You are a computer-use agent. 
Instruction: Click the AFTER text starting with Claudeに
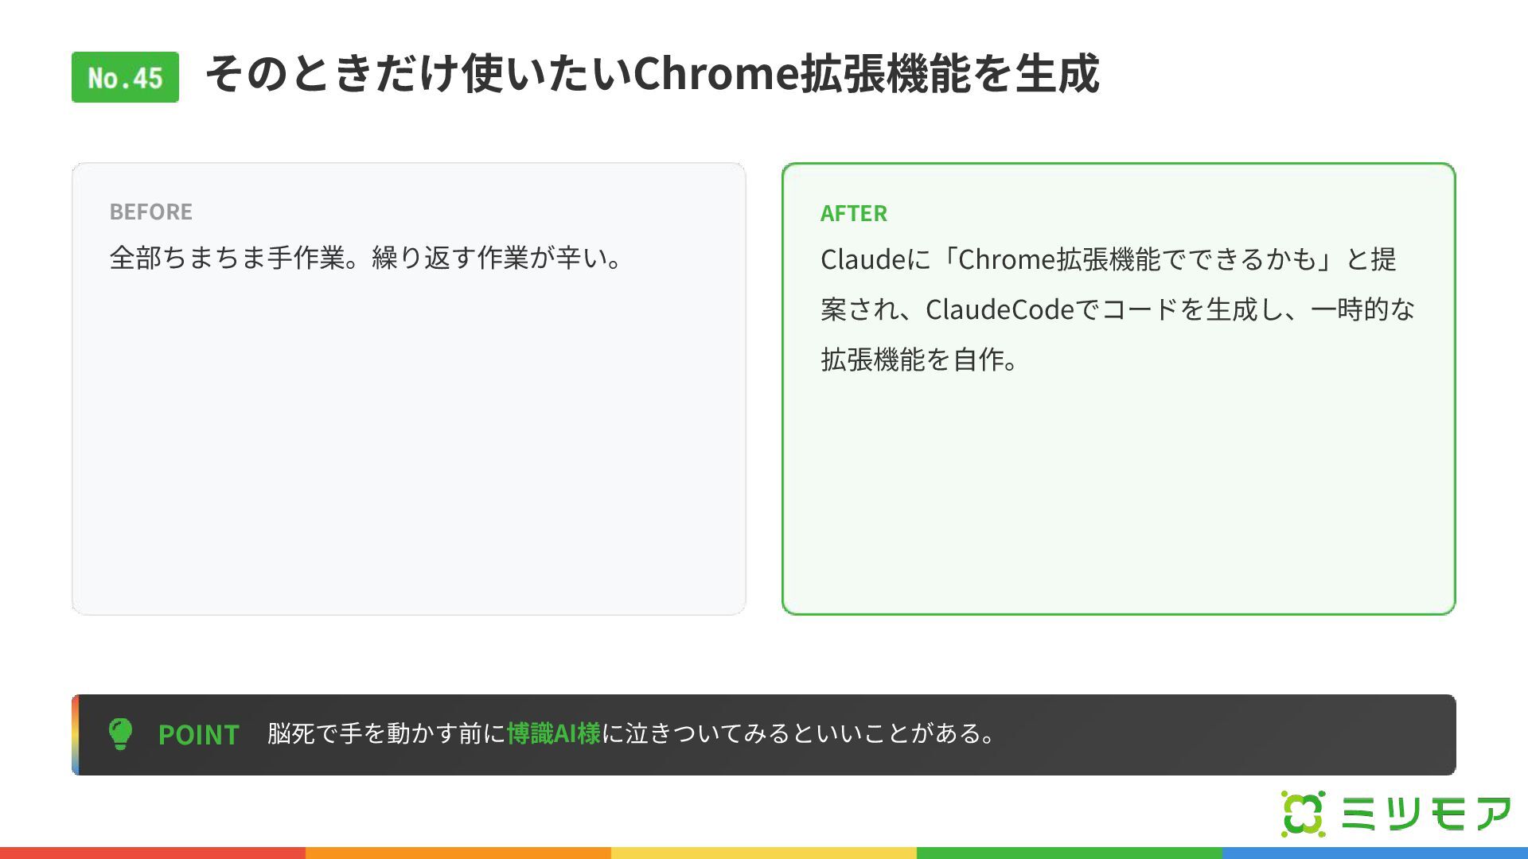[1117, 309]
